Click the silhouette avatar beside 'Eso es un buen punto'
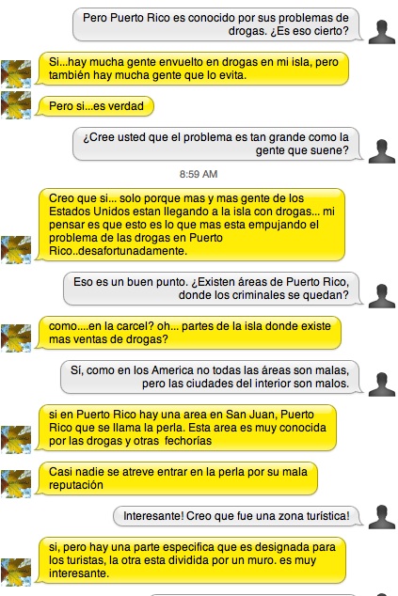 click(382, 296)
